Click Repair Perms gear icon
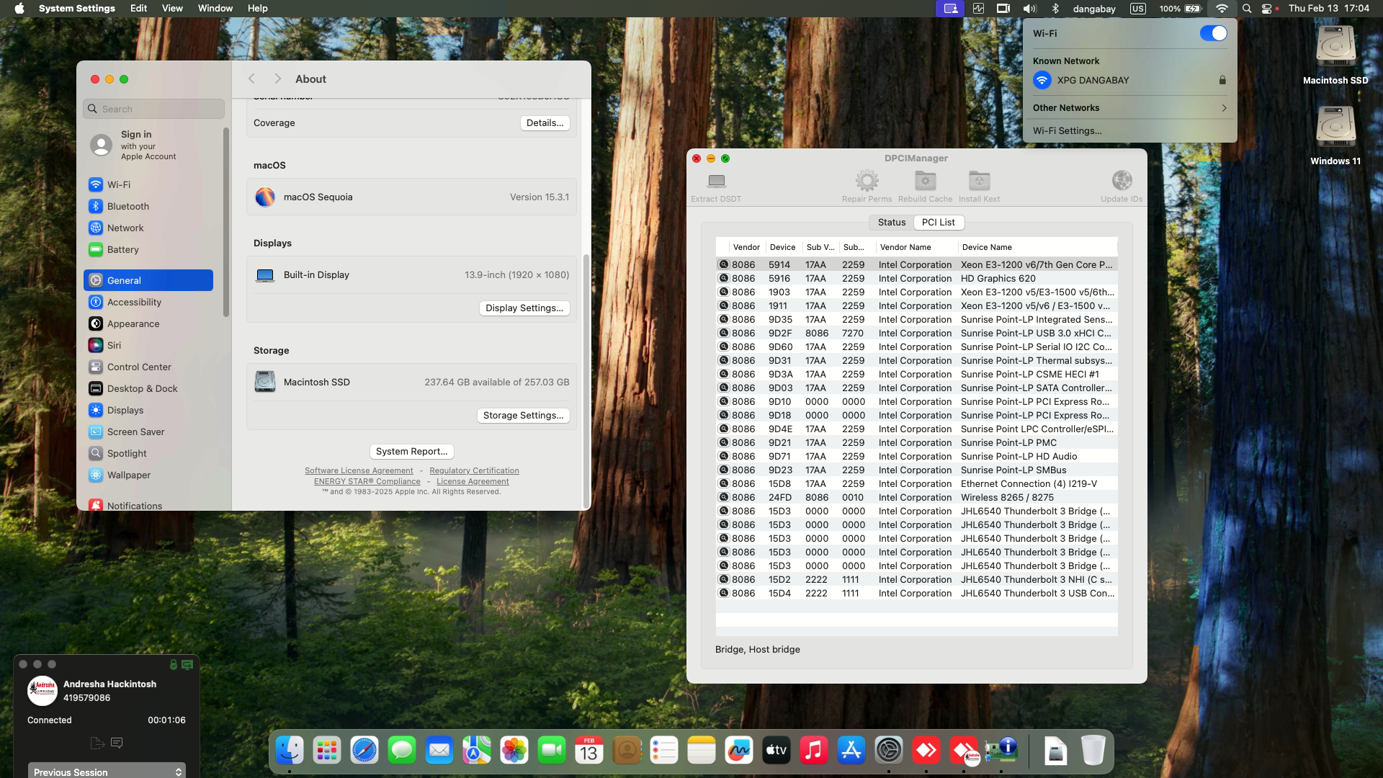 (x=867, y=181)
